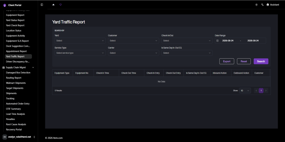Screen dimensions: 285x142
Task: Open the calendar icon in Date Range
Action: coord(217,41)
